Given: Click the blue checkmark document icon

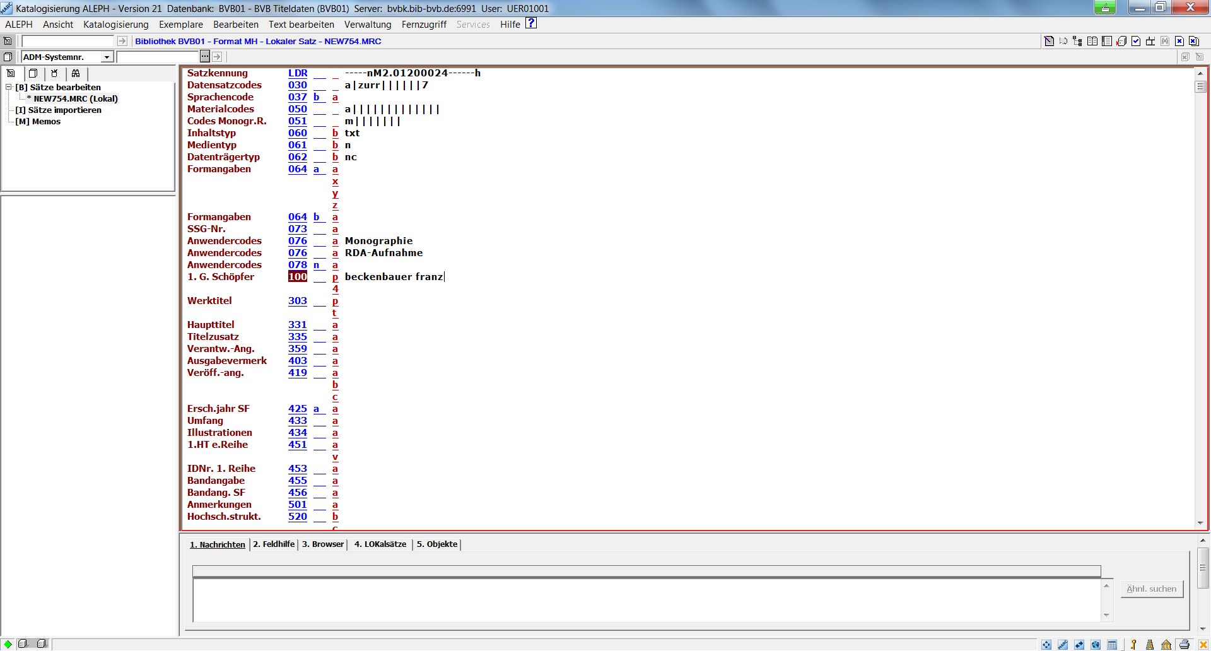Looking at the screenshot, I should point(1136,41).
